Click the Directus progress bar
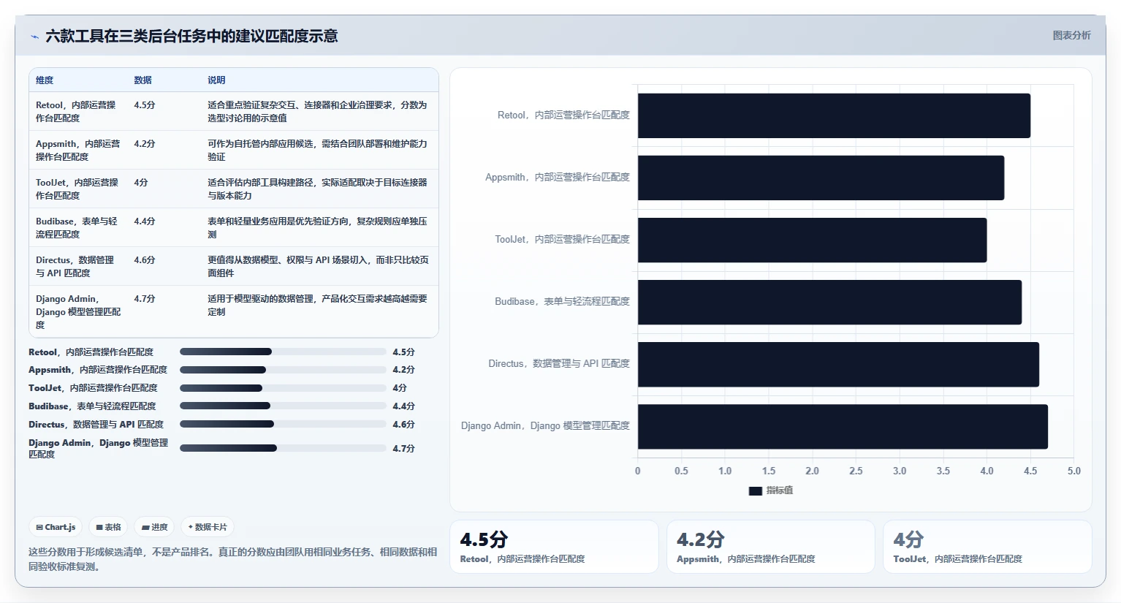 [283, 424]
